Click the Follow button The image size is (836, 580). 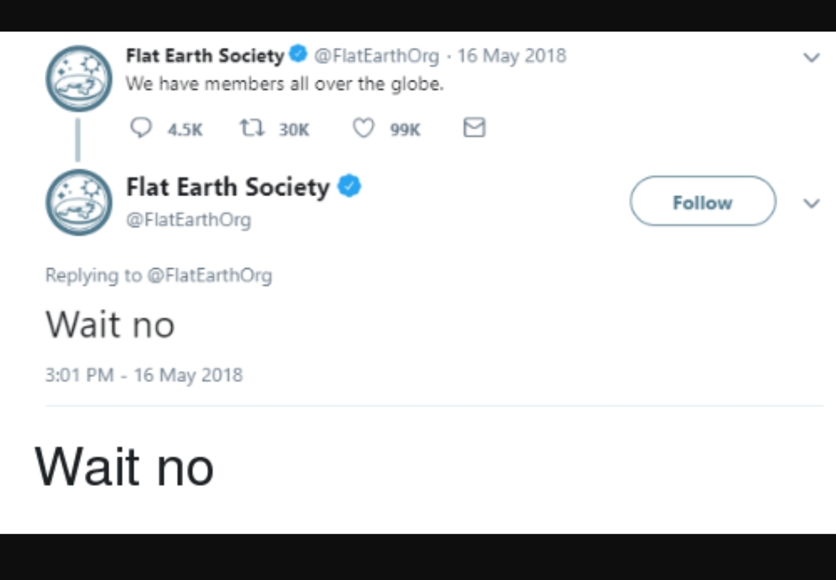[702, 201]
